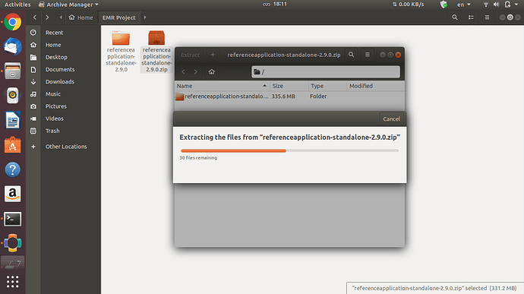The width and height of the screenshot is (524, 294).
Task: Click the archive home location icon
Action: coord(212,71)
